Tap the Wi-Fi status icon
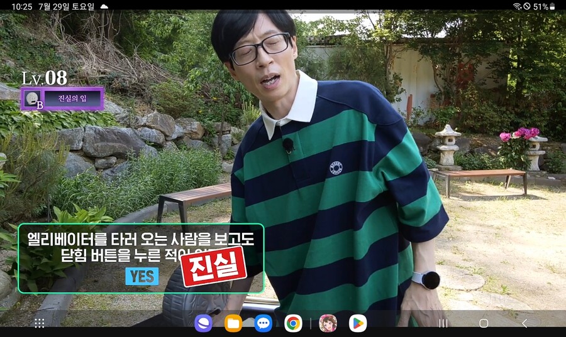This screenshot has height=337, width=566. (517, 6)
